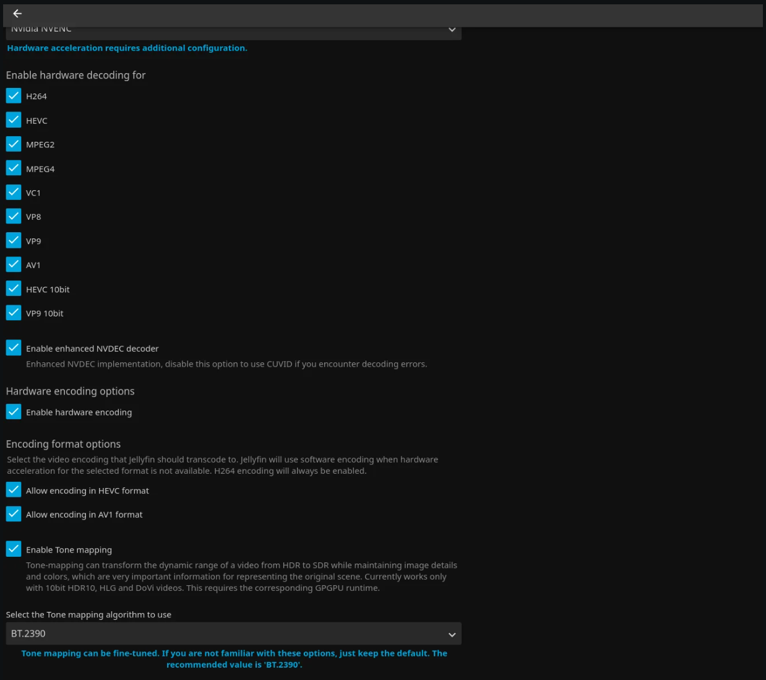Disable the Tone mapping checkbox

[x=14, y=549]
